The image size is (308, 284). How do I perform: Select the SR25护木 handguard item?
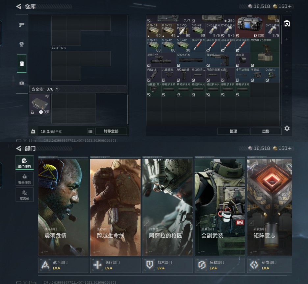pos(191,60)
